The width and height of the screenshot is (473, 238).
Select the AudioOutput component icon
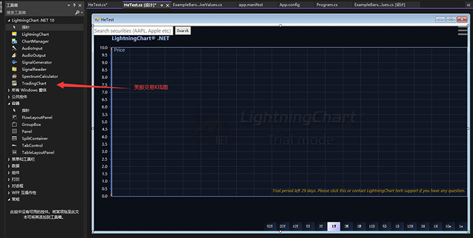tap(14, 55)
